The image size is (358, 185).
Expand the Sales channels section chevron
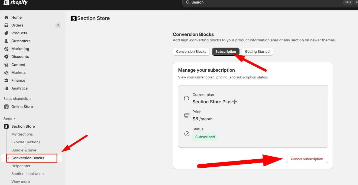30,99
